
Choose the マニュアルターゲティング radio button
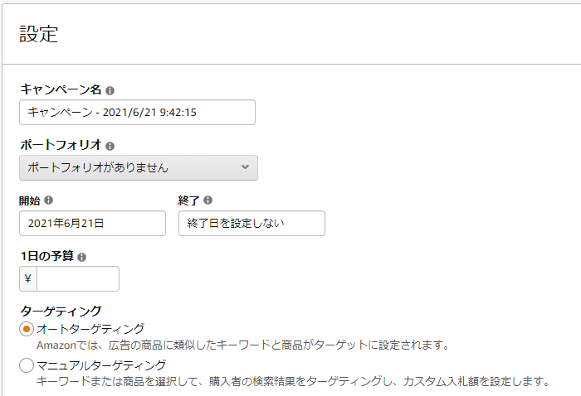click(x=27, y=365)
